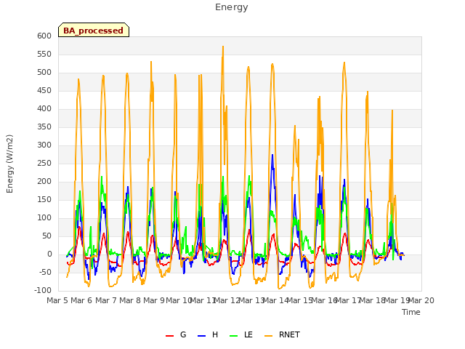Toggle the G series legend entry
The height and width of the screenshot is (349, 465).
(x=176, y=334)
